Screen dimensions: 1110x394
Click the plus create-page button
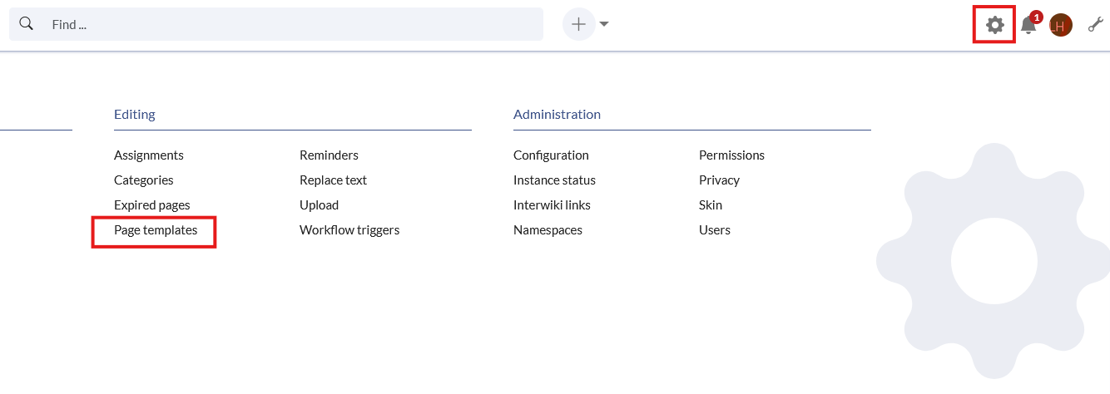pos(578,24)
